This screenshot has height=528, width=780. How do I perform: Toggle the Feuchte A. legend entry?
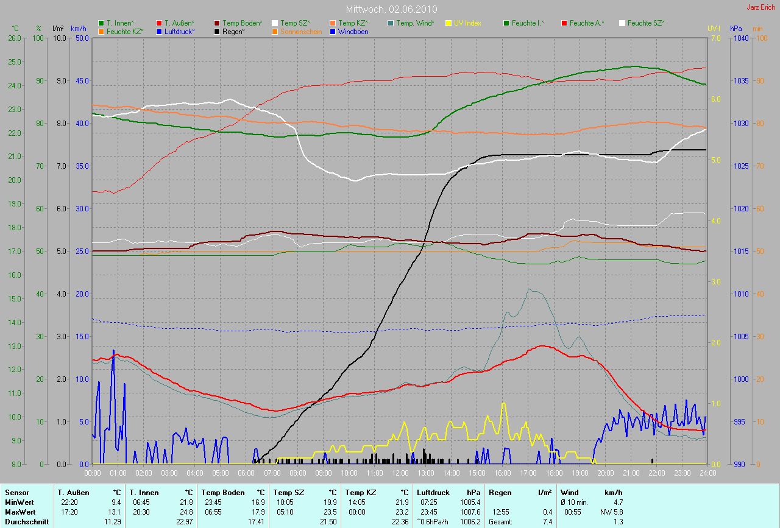coord(582,23)
